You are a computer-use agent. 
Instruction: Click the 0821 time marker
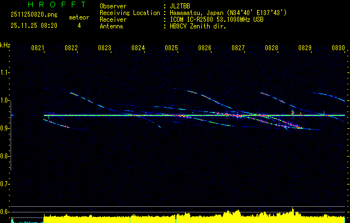[38, 49]
